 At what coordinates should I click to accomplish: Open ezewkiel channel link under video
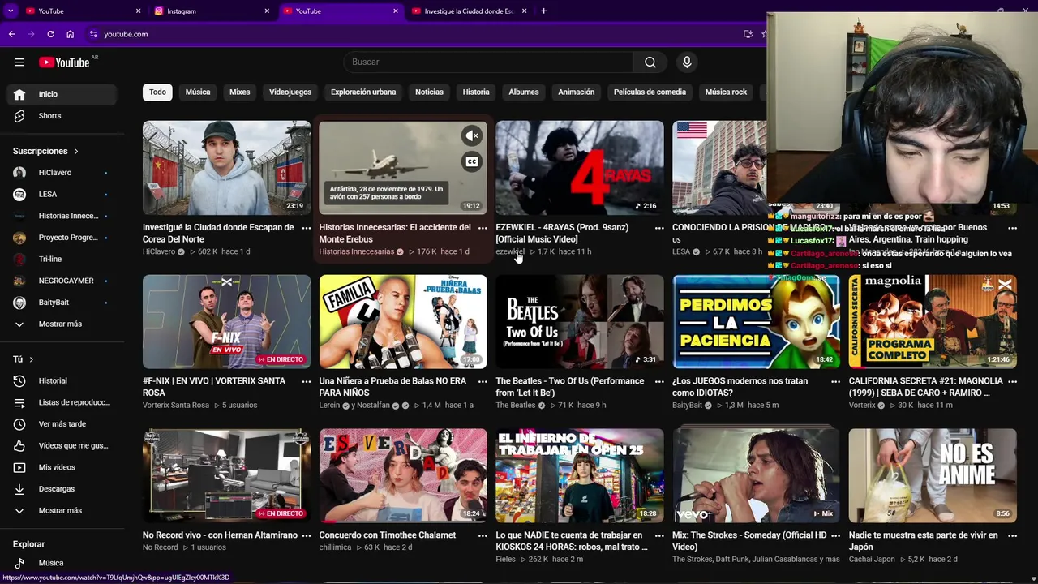[x=510, y=251]
